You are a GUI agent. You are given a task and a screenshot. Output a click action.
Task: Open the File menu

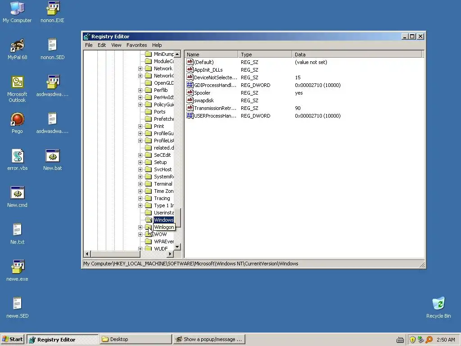coord(89,45)
